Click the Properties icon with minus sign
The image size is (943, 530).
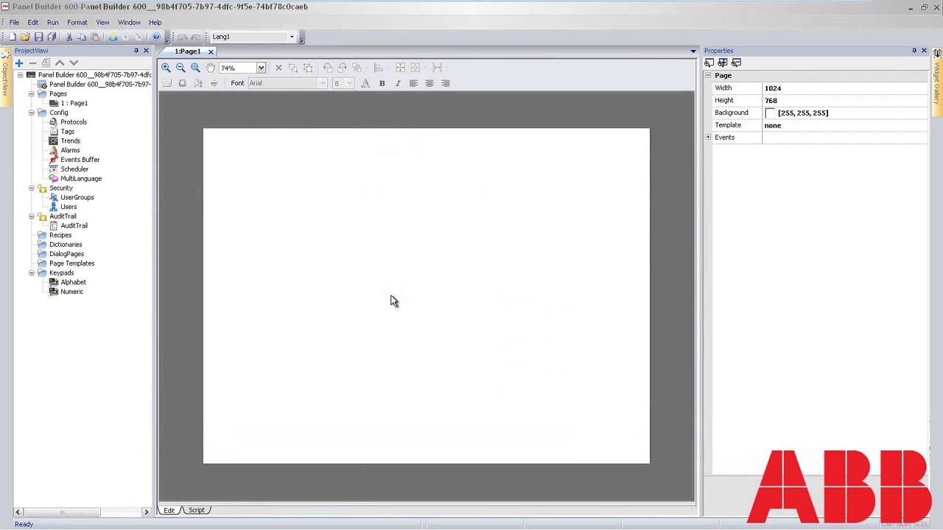click(735, 63)
